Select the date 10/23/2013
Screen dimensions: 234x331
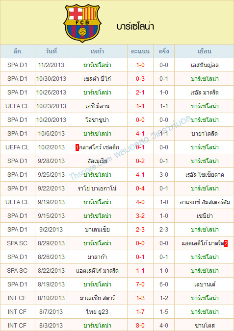coord(51,106)
